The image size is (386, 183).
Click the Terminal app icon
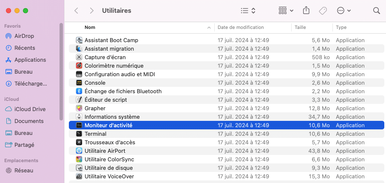[79, 134]
